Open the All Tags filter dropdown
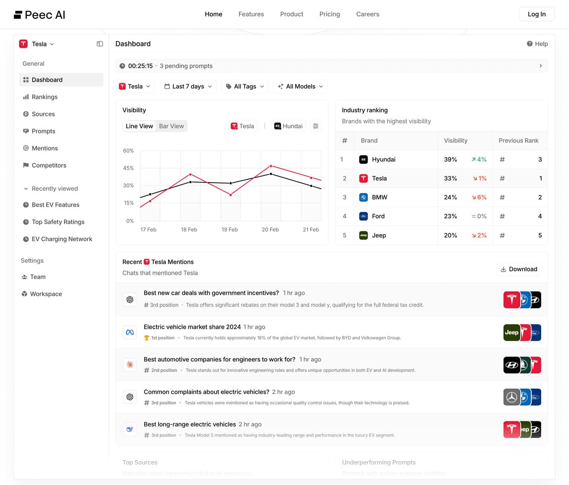The image size is (569, 485). 245,86
